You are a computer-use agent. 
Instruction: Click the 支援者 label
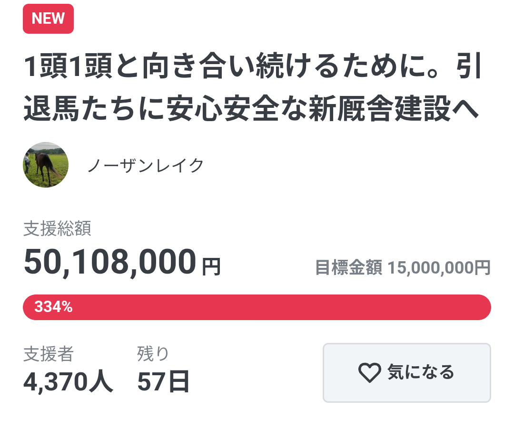[x=49, y=354]
